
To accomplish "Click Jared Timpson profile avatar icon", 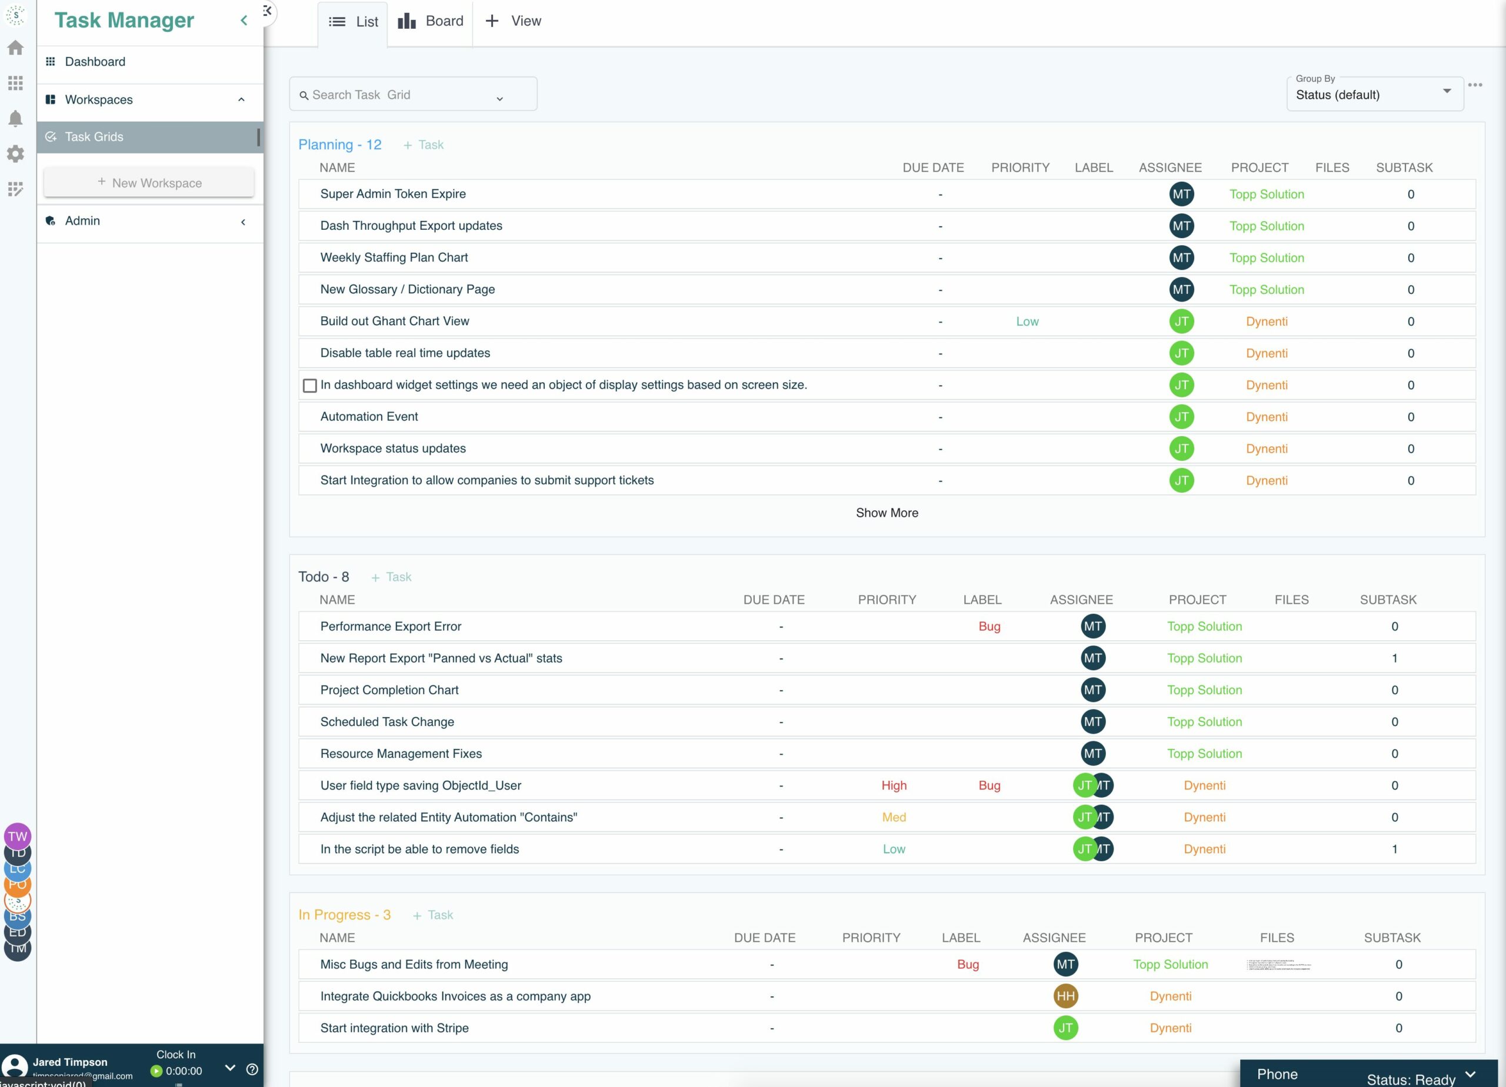I will (15, 1067).
